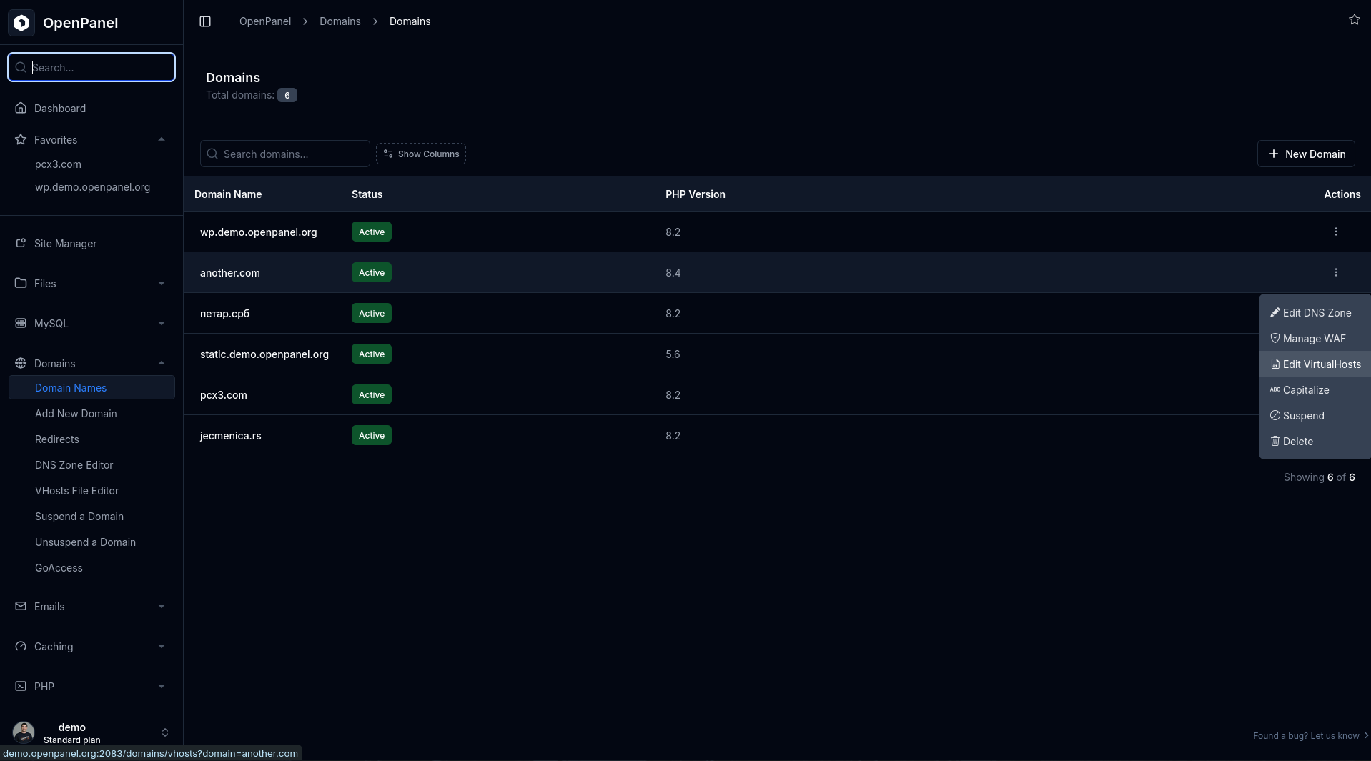Screen dimensions: 1371x761
Task: Click the Favorites star icon in sidebar
Action: (x=21, y=139)
